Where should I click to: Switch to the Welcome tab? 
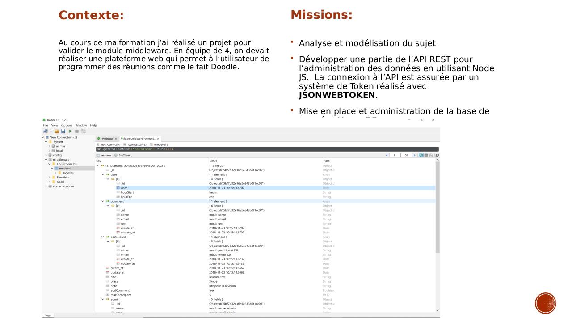107,139
